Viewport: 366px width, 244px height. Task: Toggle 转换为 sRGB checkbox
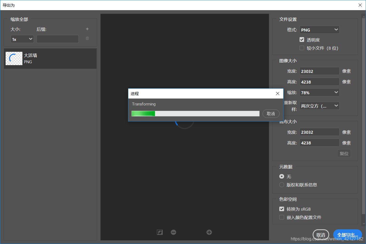click(282, 209)
